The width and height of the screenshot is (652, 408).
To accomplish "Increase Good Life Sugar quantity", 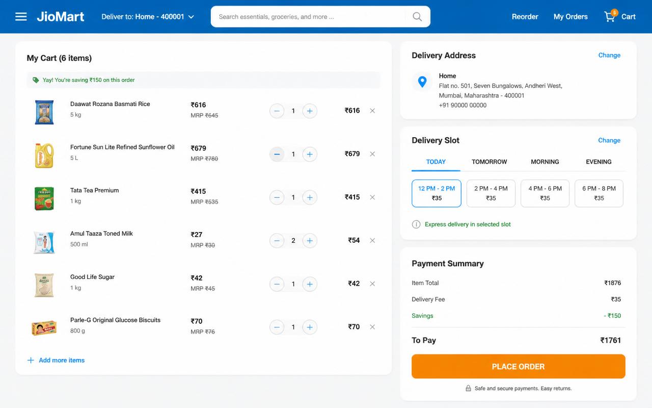I will [x=310, y=284].
